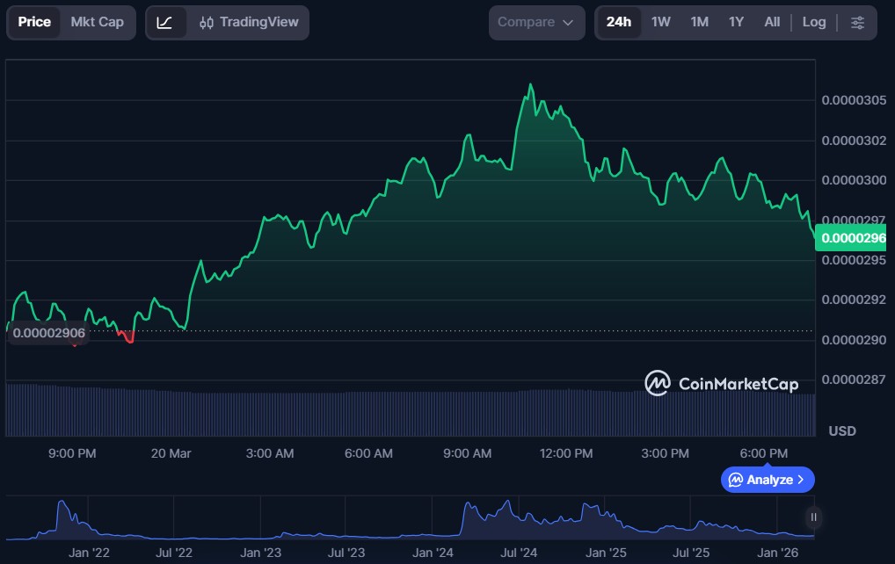The height and width of the screenshot is (564, 895).
Task: Switch to the Price tab
Action: [x=34, y=22]
